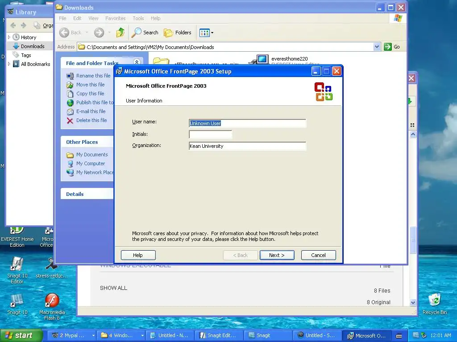The height and width of the screenshot is (342, 457).
Task: Switch to Snagit taskbar button
Action: [x=268, y=335]
